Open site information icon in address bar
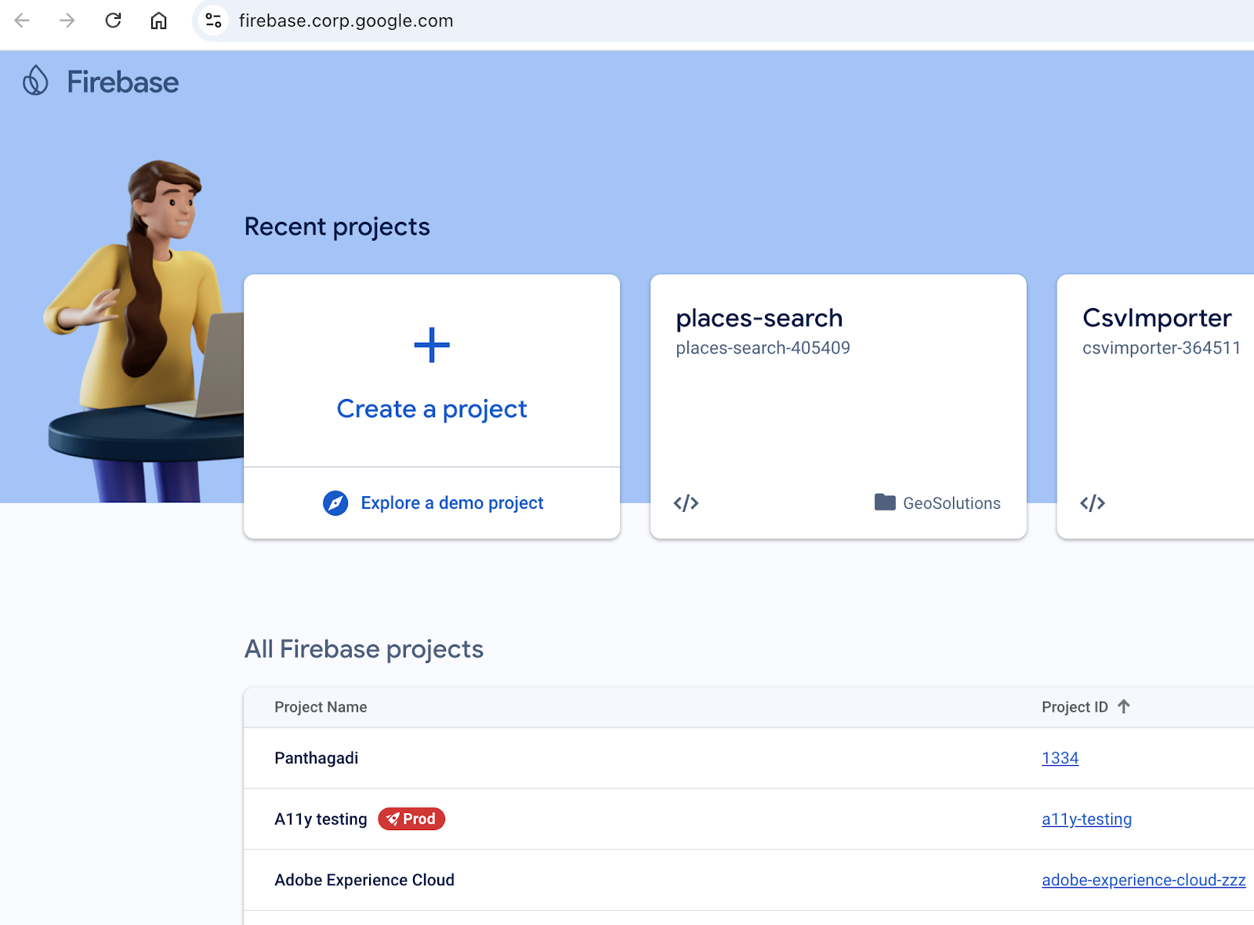This screenshot has height=925, width=1254. (x=213, y=20)
